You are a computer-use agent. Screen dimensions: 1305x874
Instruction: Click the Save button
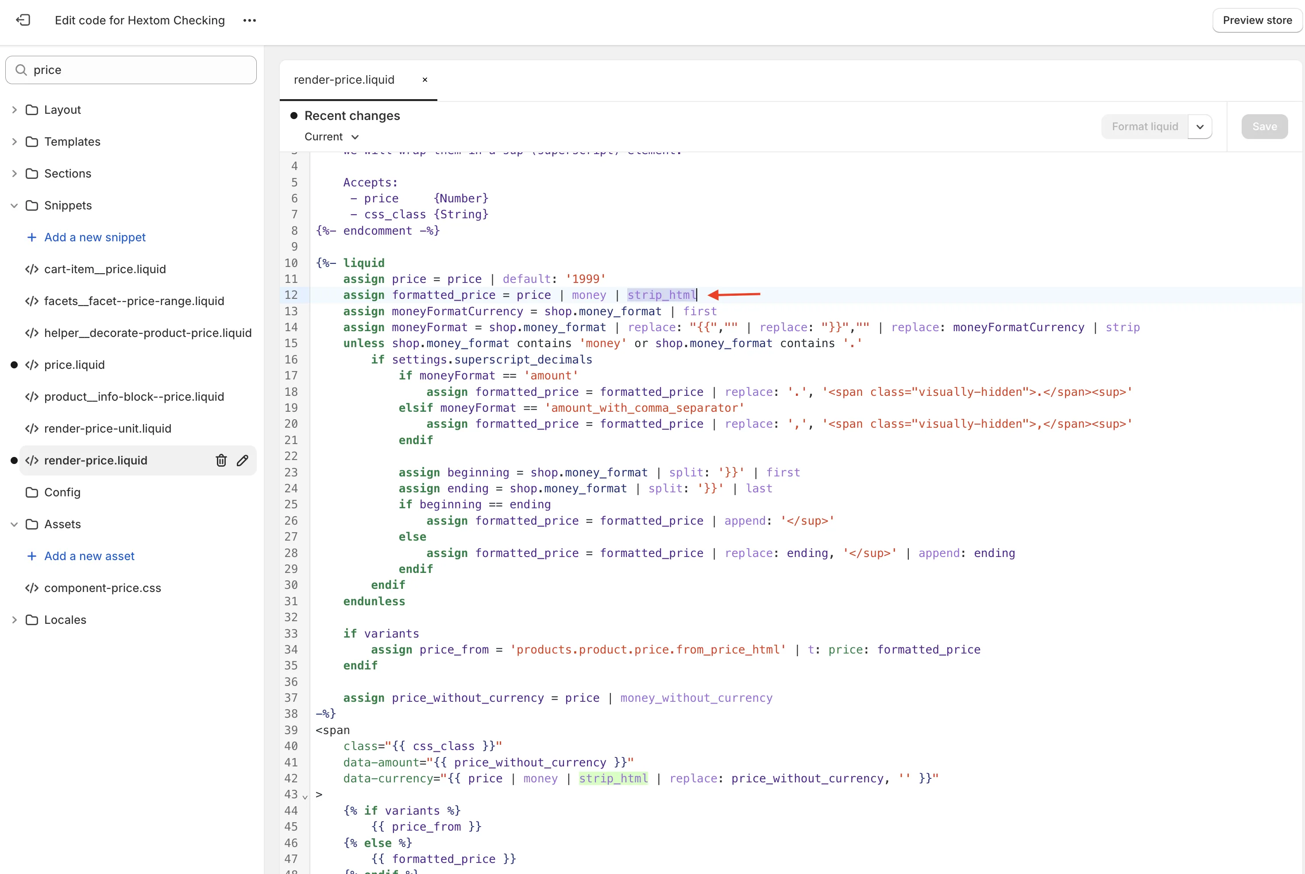[x=1264, y=127]
